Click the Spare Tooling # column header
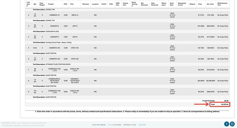This screenshot has height=128, width=238. coord(134,4)
